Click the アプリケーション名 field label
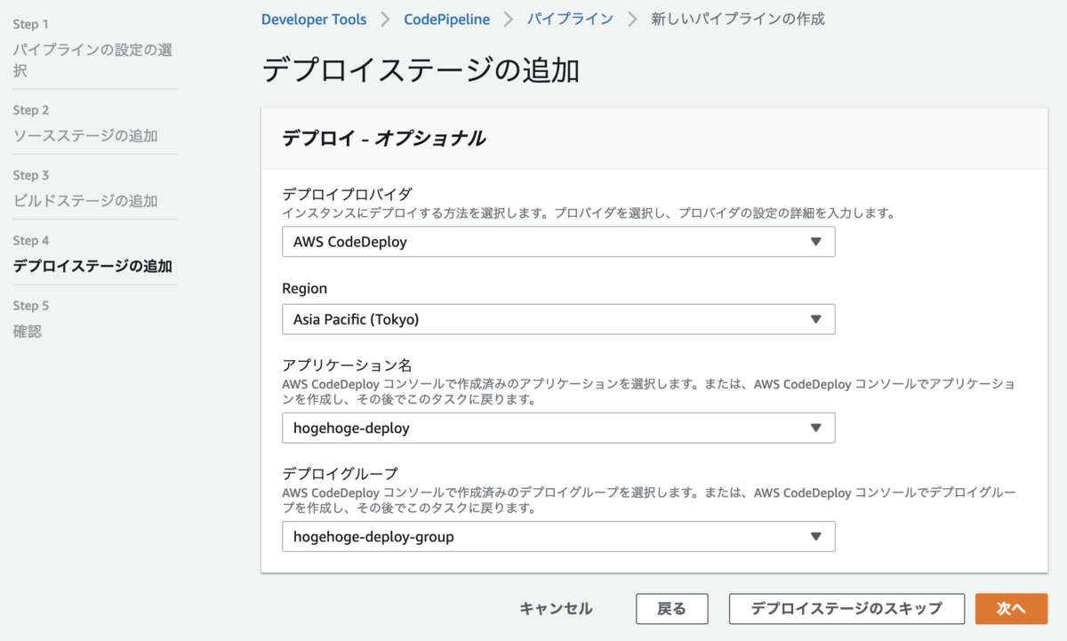1067x641 pixels. 347,365
